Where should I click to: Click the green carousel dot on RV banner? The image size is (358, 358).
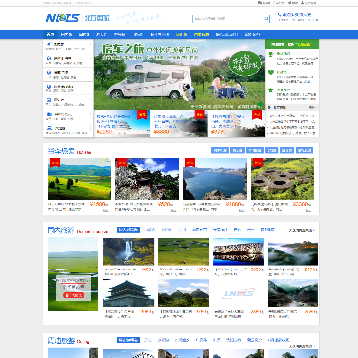pos(260,104)
